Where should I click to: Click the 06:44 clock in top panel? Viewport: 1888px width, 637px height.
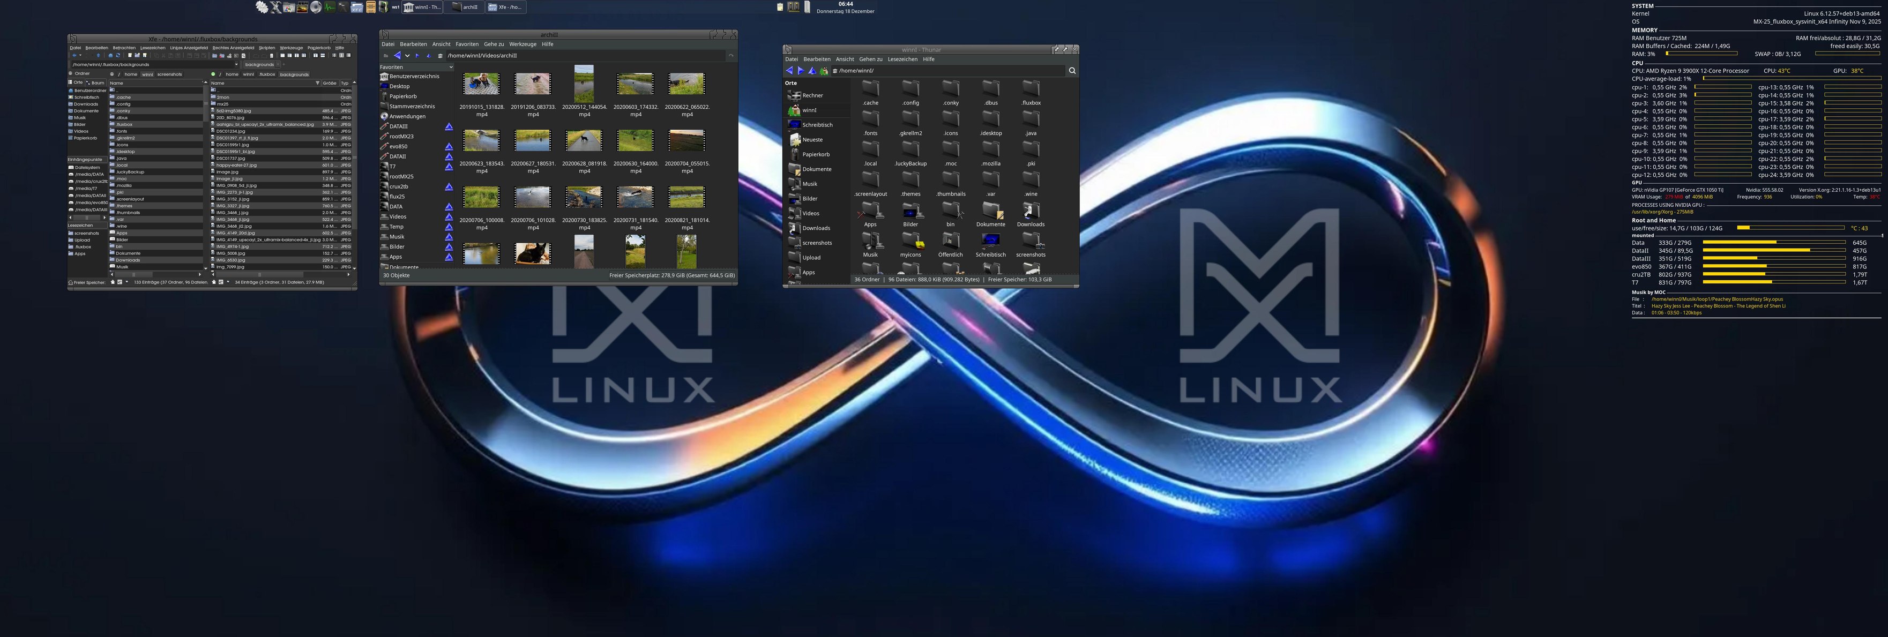pyautogui.click(x=846, y=4)
